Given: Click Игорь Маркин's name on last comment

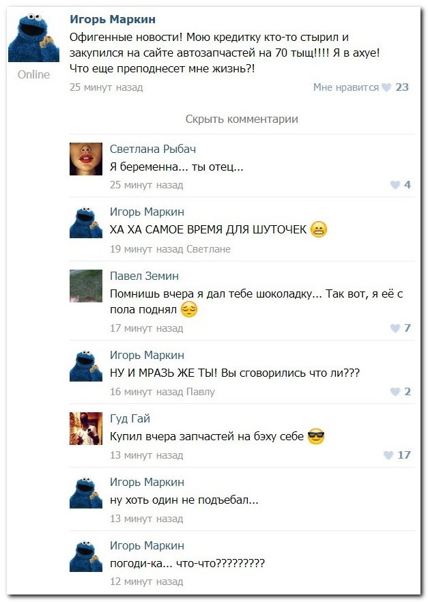Looking at the screenshot, I should coord(147,545).
